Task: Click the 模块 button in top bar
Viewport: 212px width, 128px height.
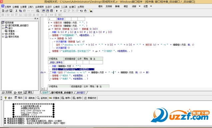Action: coord(100,6)
